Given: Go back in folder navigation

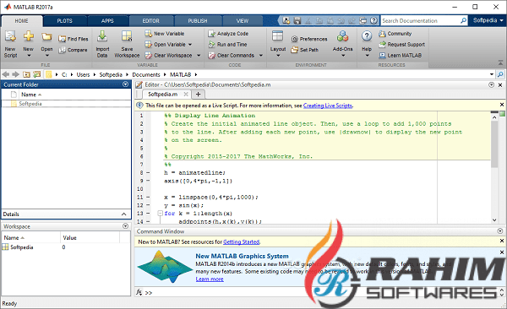Looking at the screenshot, I should click(6, 74).
